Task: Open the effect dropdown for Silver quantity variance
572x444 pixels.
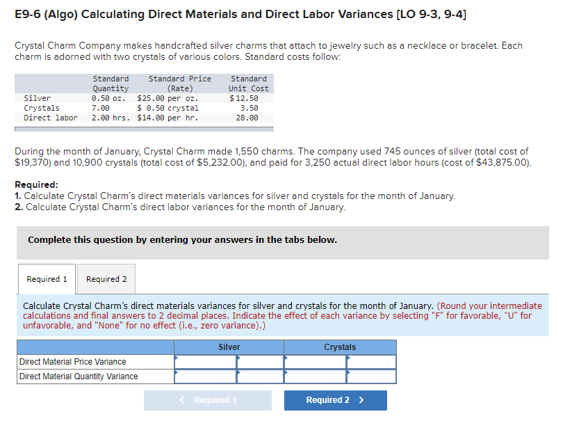Action: tap(259, 376)
